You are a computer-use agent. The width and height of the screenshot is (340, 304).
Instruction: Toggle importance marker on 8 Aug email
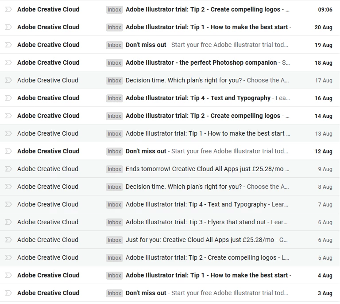coord(8,187)
